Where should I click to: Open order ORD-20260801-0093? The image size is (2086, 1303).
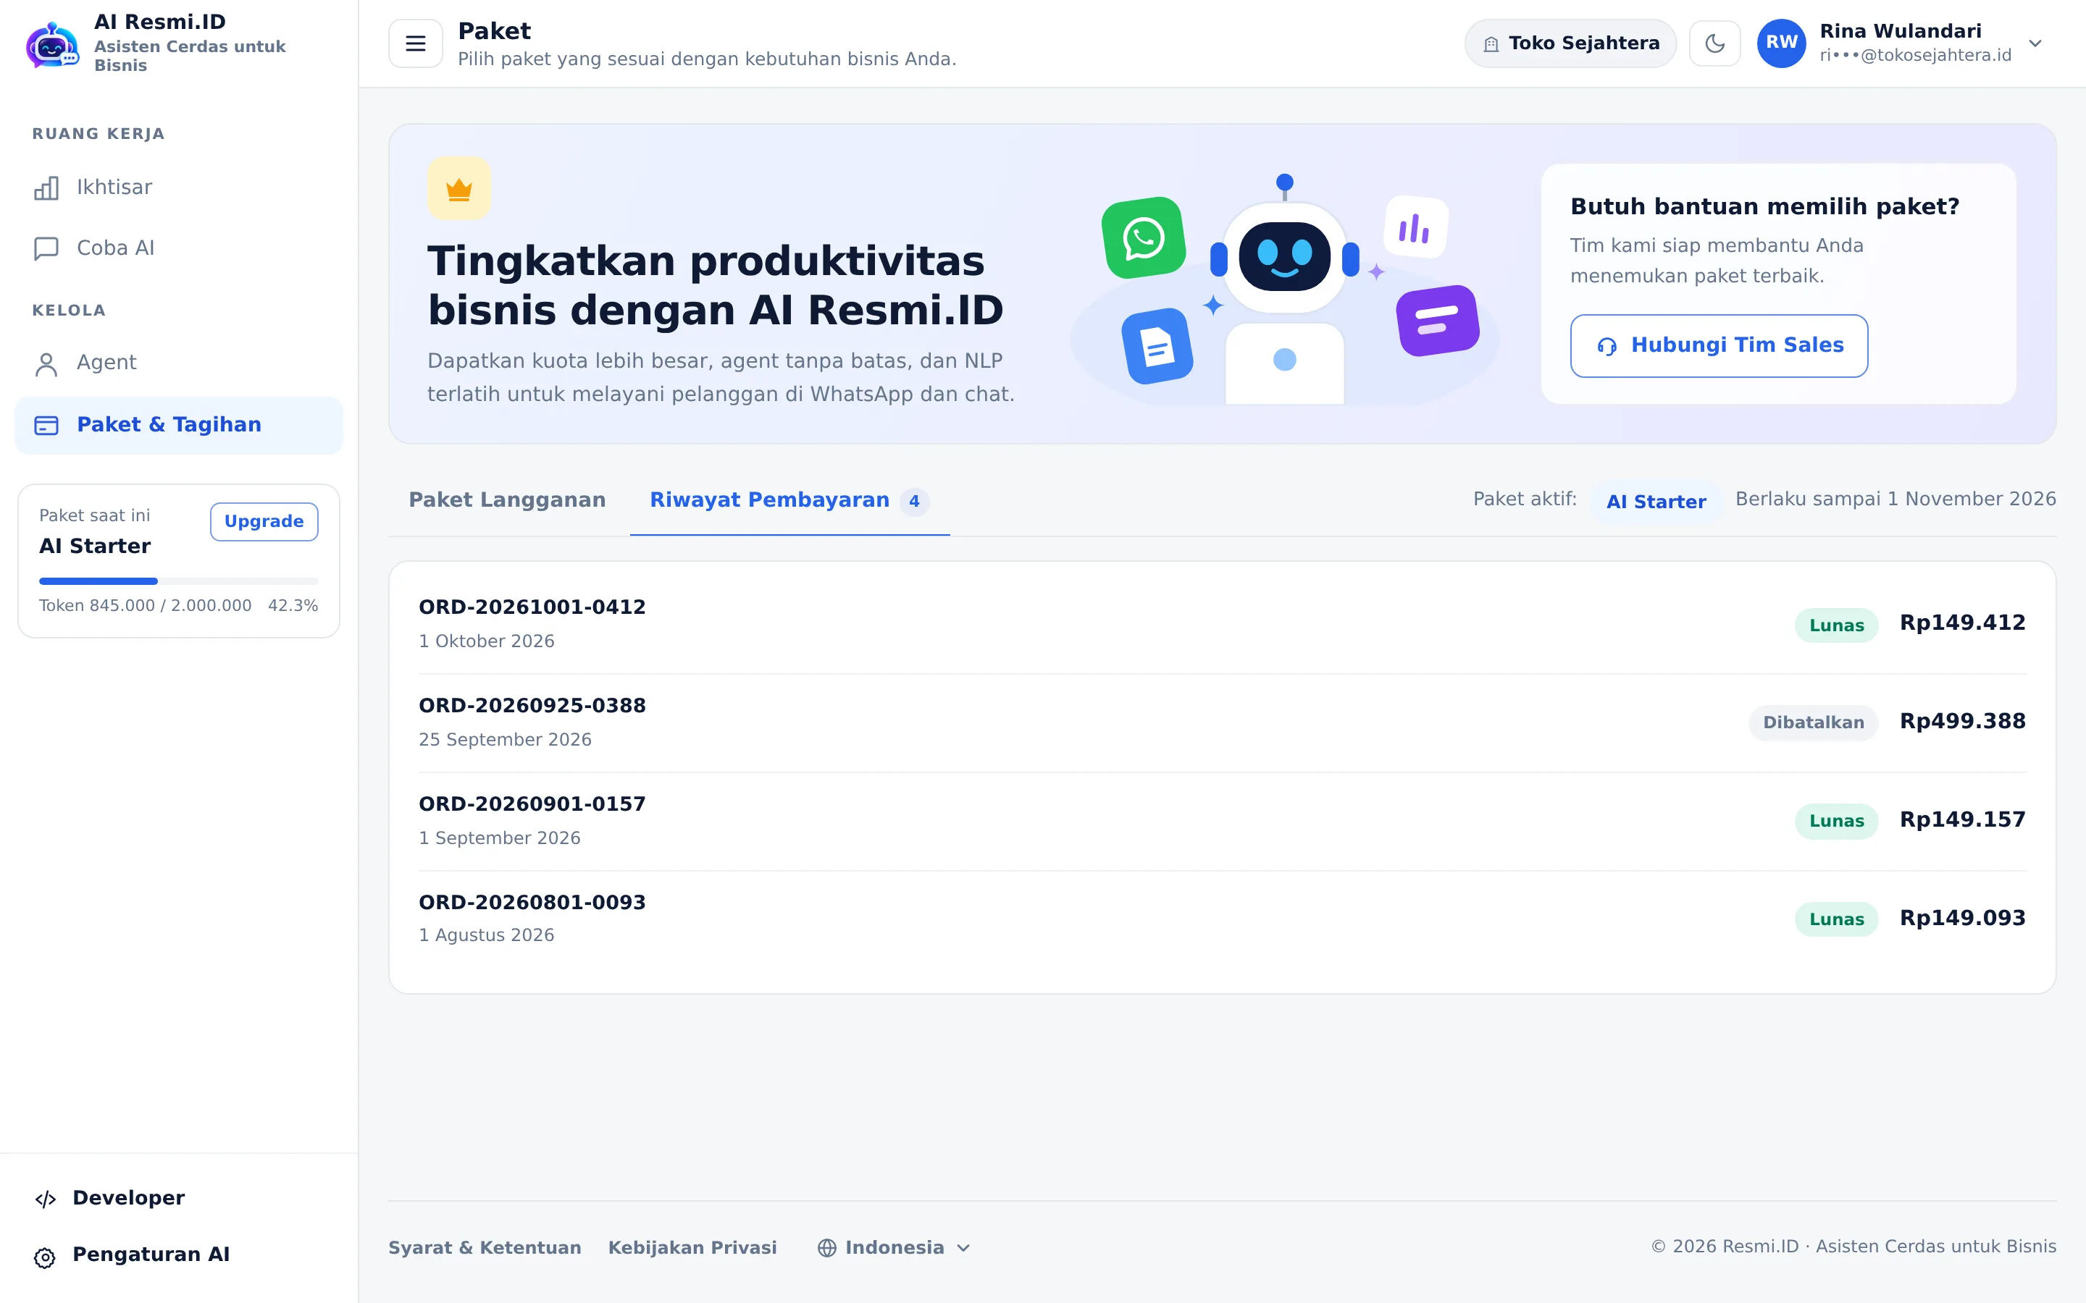click(1221, 919)
